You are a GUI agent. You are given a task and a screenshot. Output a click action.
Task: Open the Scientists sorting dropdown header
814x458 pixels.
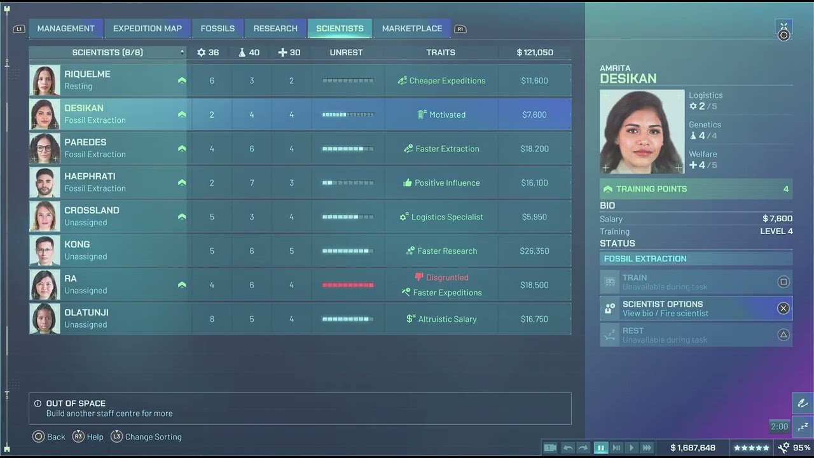pos(107,52)
